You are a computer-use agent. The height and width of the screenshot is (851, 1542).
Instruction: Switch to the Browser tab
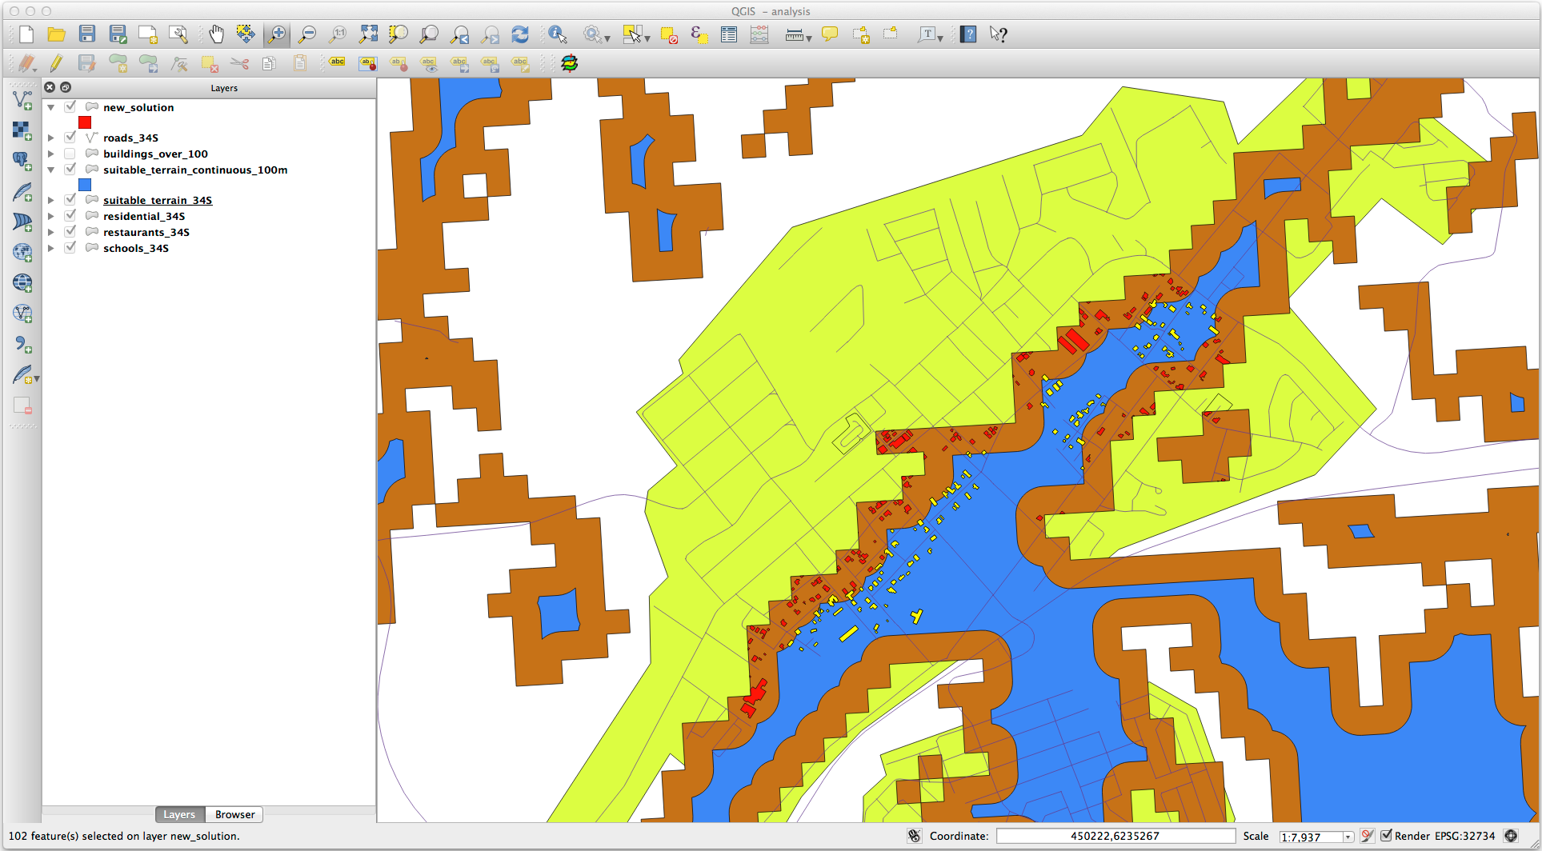pos(234,814)
